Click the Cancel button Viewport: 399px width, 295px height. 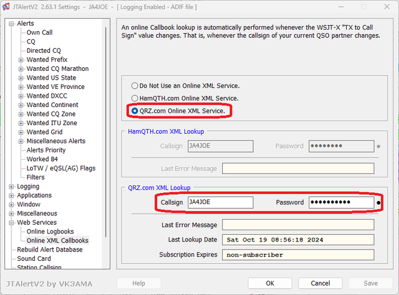pos(320,283)
